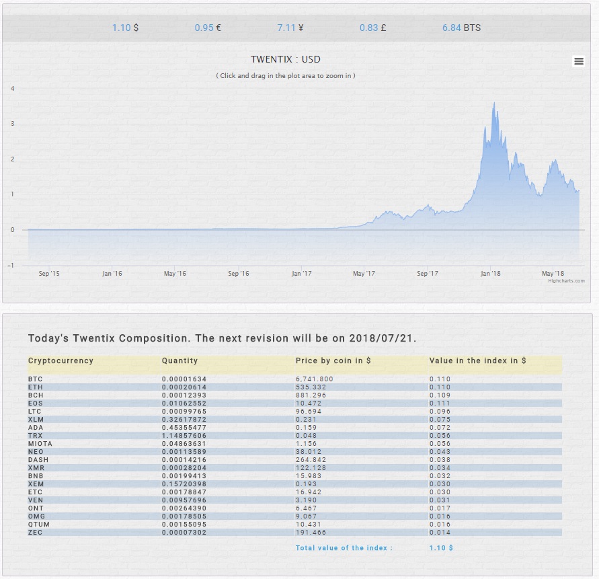Click the May '17 x-axis label
This screenshot has width=599, height=579.
[364, 273]
